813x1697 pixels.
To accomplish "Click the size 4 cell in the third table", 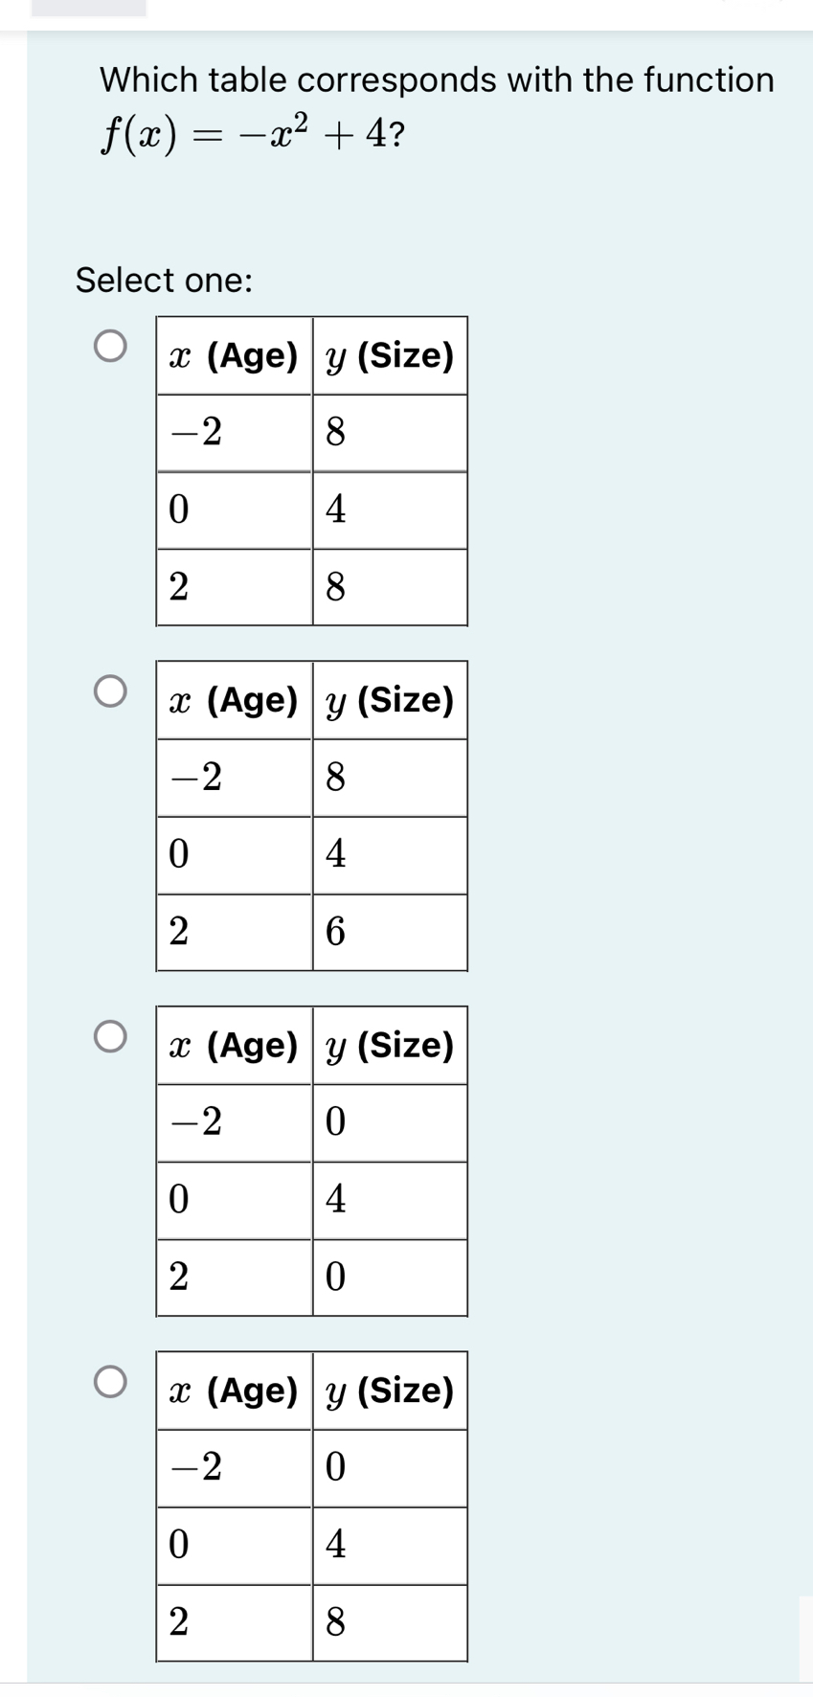I will (390, 1200).
